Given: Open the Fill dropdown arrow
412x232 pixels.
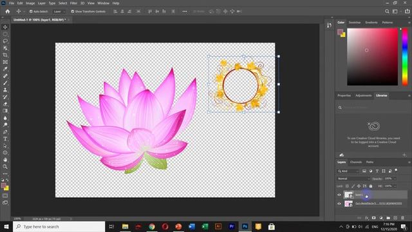Looking at the screenshot, I should tap(395, 186).
